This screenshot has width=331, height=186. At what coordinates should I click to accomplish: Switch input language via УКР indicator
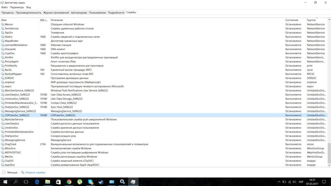[301, 182]
